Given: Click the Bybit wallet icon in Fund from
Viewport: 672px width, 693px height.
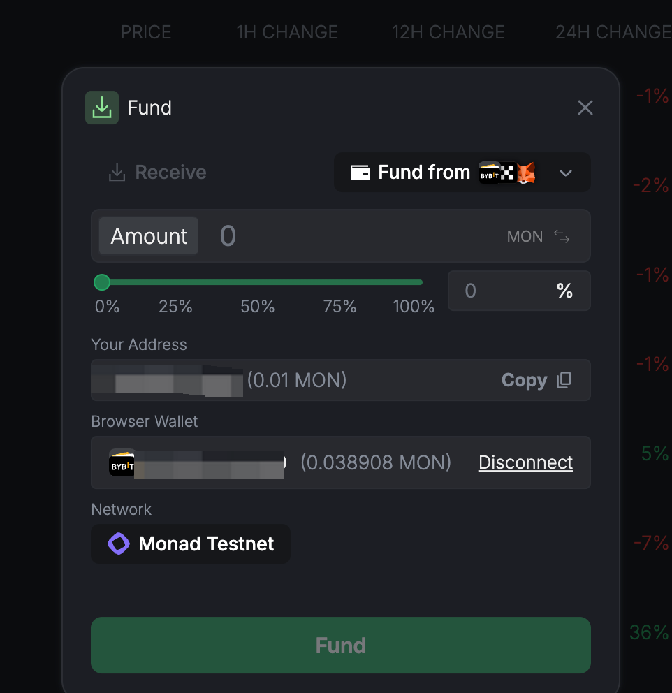Looking at the screenshot, I should (489, 173).
